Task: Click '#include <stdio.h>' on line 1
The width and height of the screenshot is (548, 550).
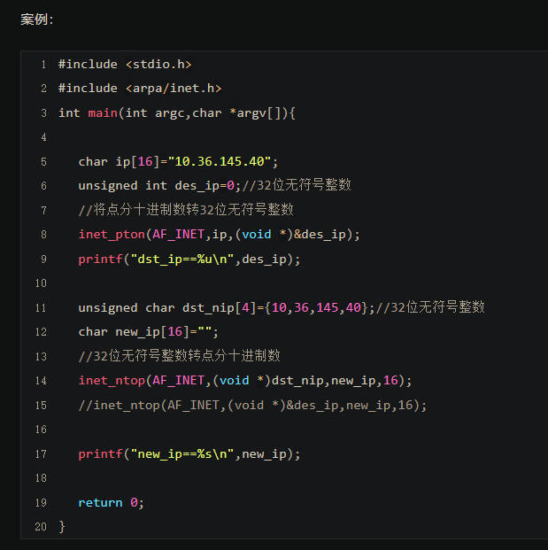Action: 125,64
